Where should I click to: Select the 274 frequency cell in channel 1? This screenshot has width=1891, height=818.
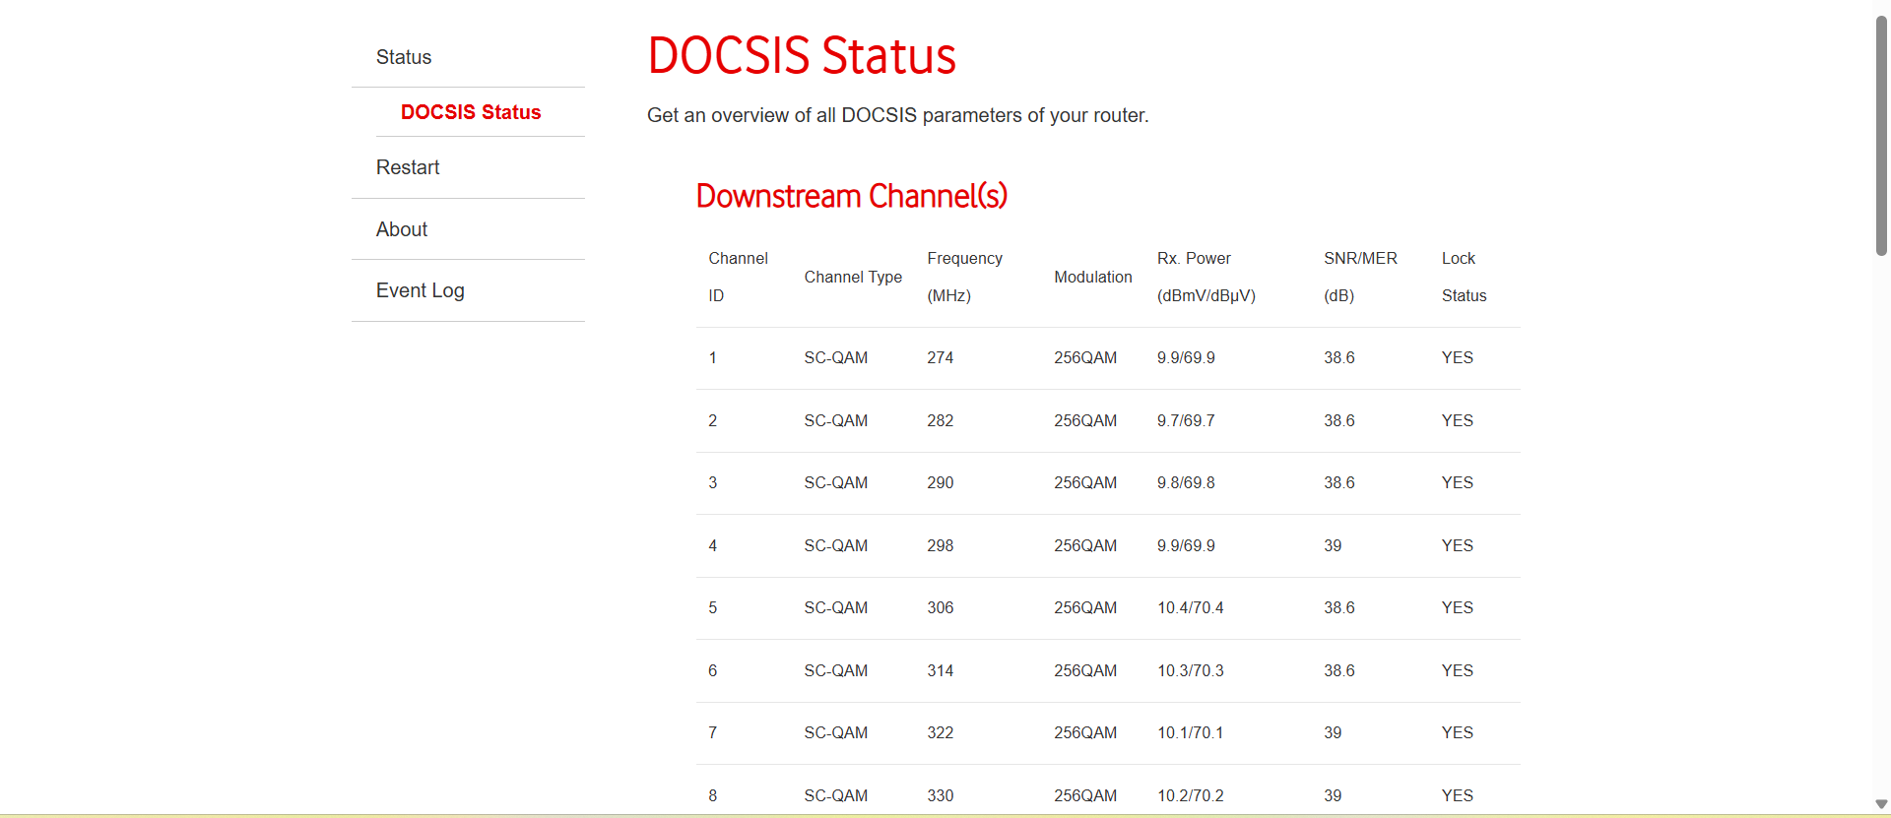[941, 357]
